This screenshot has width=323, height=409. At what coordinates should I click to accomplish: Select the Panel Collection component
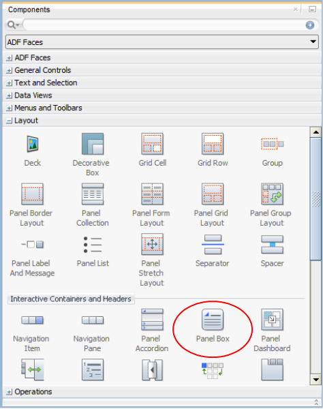92,205
